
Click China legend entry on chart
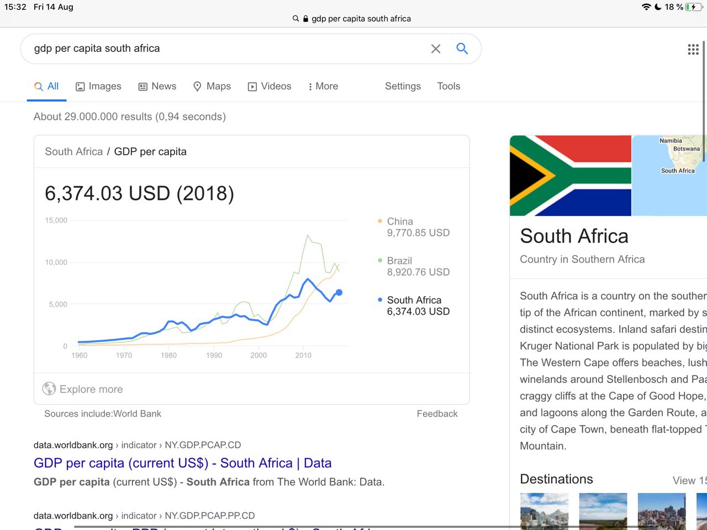coord(400,221)
